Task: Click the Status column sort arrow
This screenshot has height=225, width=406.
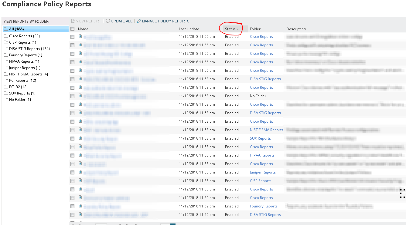Action: click(238, 29)
